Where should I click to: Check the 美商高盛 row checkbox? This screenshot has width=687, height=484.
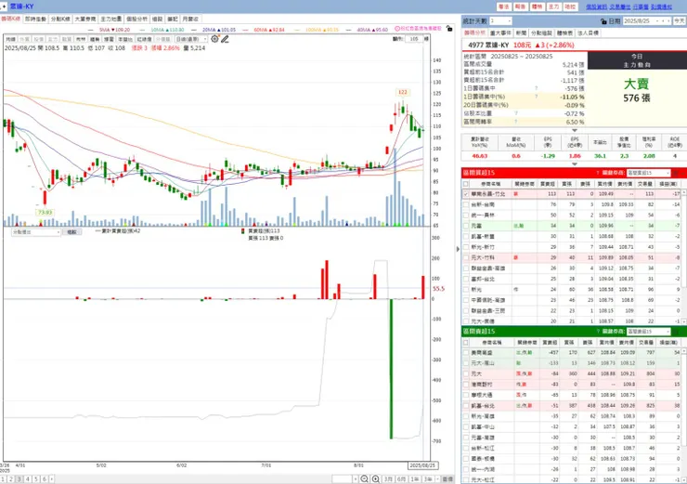[x=466, y=352]
